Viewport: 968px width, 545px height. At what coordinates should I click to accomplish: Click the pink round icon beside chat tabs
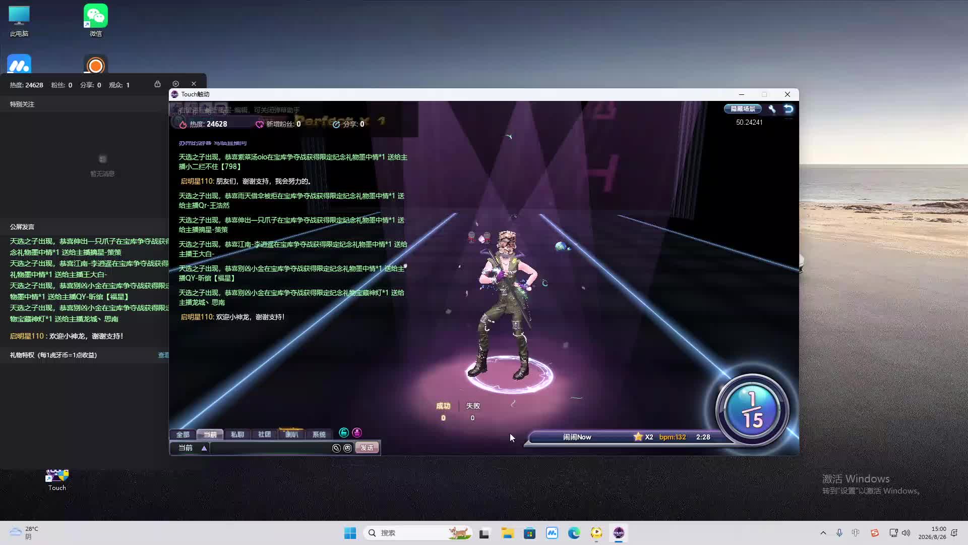tap(357, 432)
